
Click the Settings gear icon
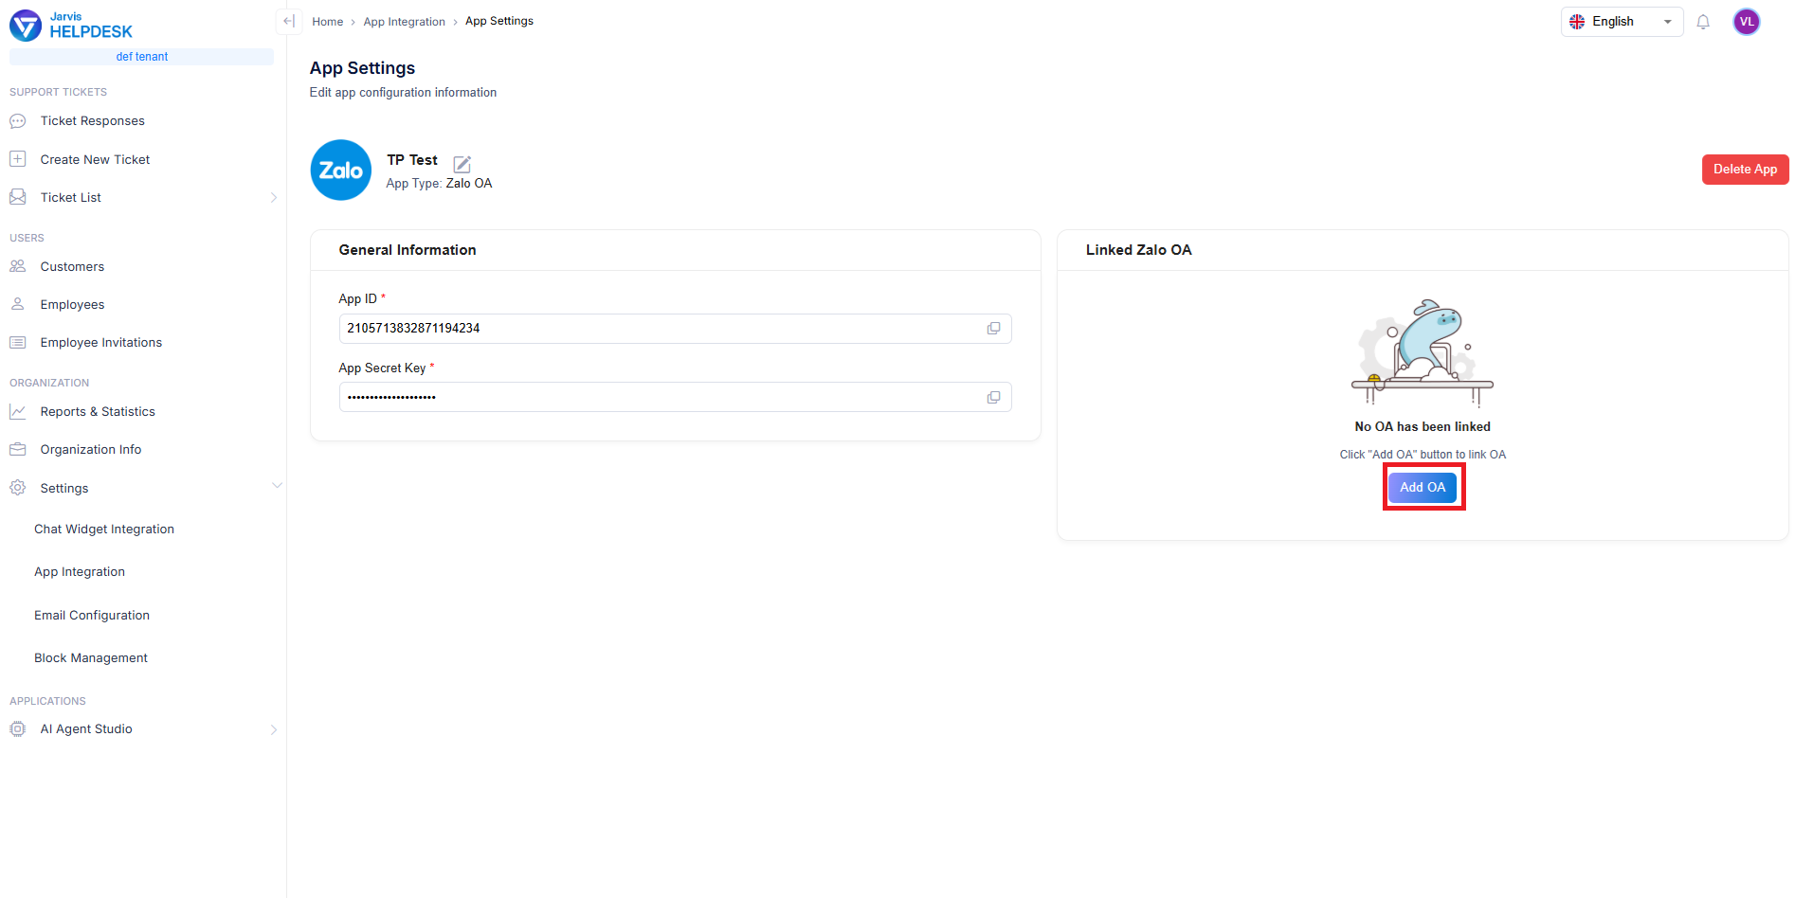click(x=17, y=488)
